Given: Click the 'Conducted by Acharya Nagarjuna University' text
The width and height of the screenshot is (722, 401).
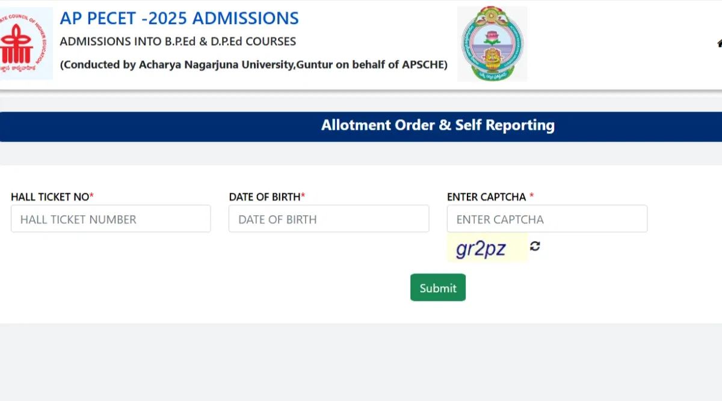Looking at the screenshot, I should [254, 64].
